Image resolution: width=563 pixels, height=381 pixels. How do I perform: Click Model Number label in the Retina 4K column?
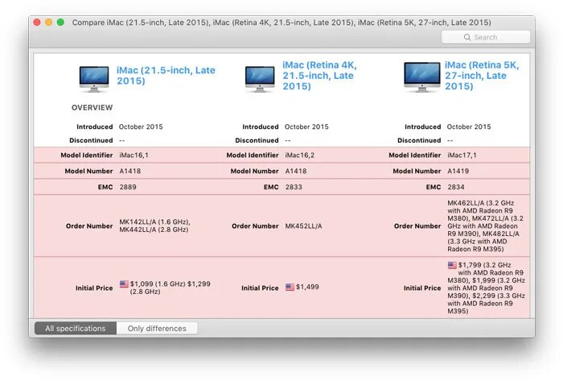click(x=255, y=171)
